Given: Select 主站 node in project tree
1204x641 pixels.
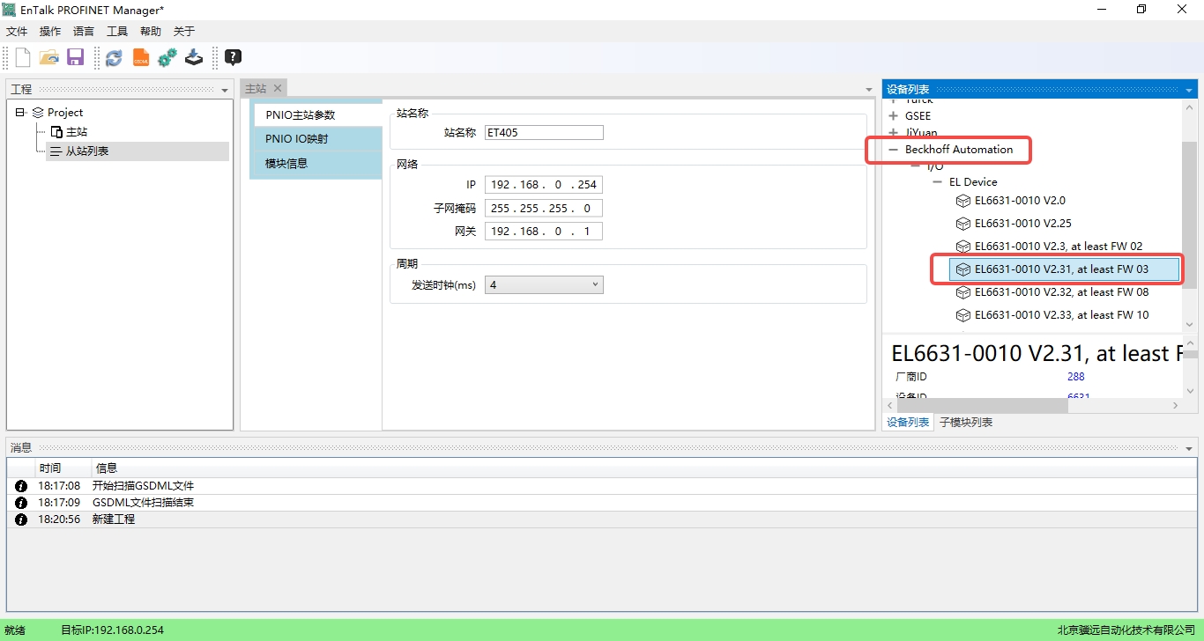Looking at the screenshot, I should (76, 132).
